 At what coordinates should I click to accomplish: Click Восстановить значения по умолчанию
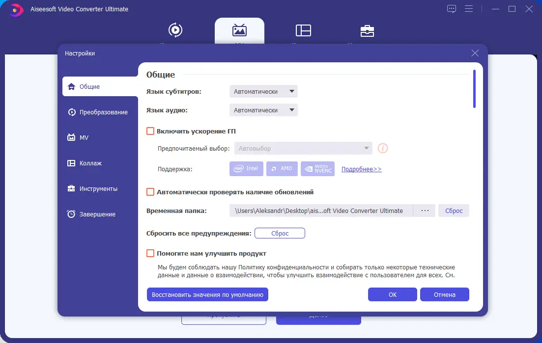(x=207, y=294)
